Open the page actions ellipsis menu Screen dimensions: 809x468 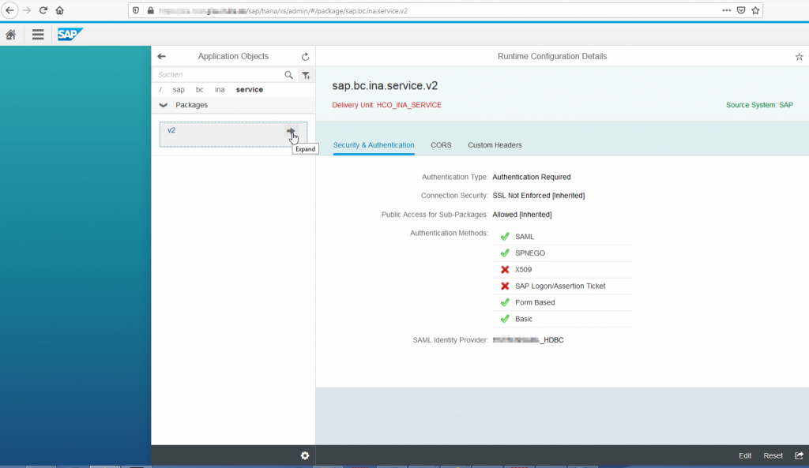click(x=727, y=10)
